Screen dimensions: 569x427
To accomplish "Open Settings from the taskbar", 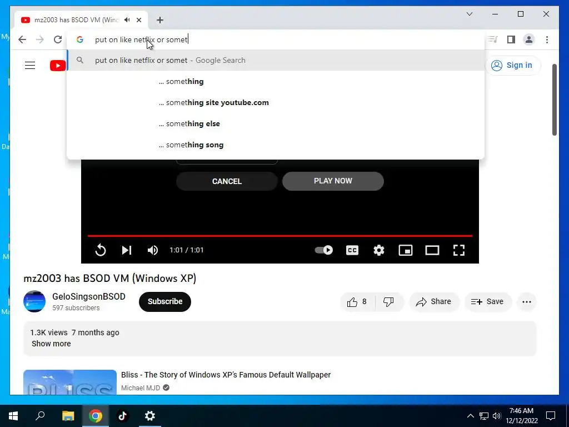I will 150,416.
